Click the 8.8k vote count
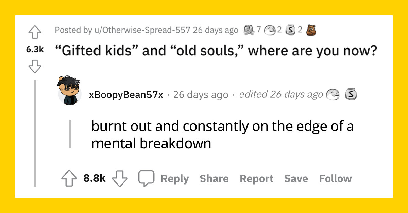The height and width of the screenshot is (213, 408). point(94,177)
